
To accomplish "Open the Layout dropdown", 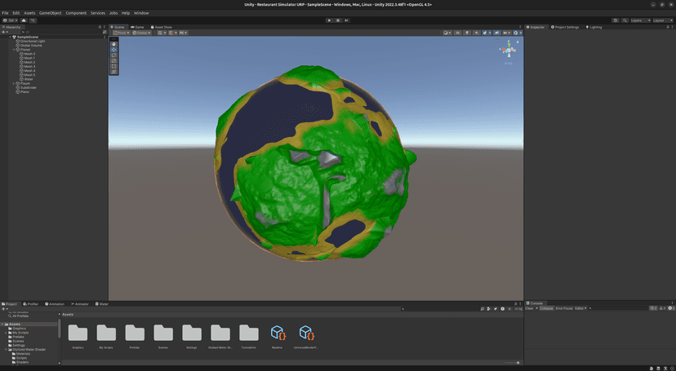I will (x=663, y=20).
